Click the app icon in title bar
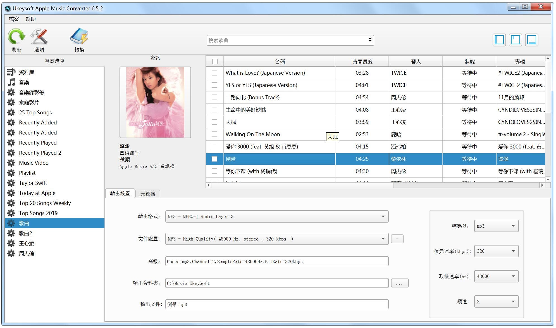556x328 pixels. 8,8
